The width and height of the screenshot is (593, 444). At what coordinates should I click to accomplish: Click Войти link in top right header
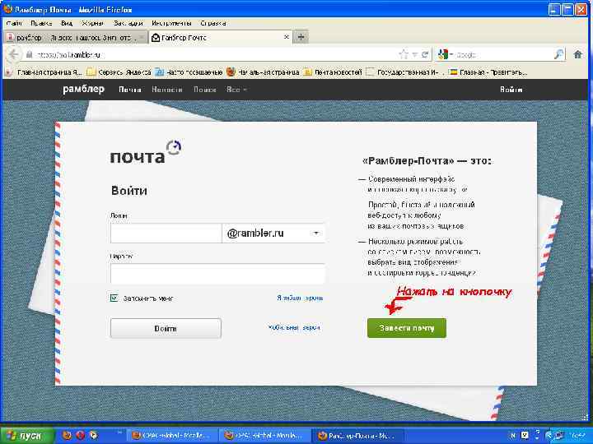tap(511, 90)
